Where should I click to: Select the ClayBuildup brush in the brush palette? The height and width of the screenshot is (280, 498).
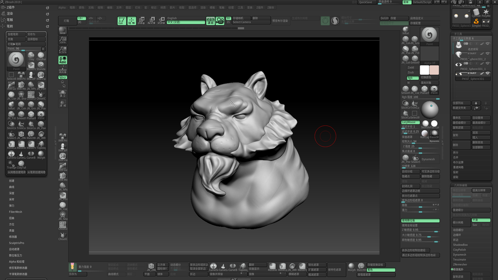tap(41, 56)
